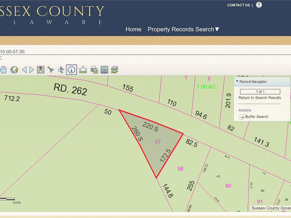Click the Buffer Search icon

pos(241,117)
